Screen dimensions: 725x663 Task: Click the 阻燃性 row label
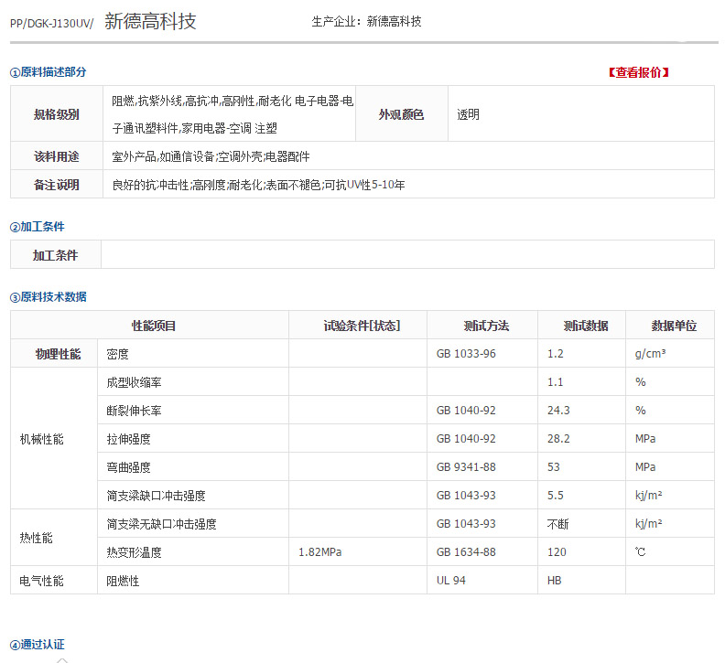(123, 581)
